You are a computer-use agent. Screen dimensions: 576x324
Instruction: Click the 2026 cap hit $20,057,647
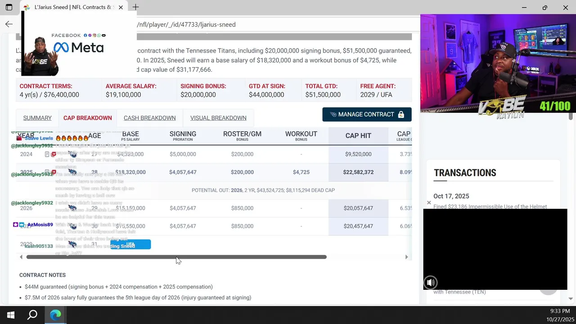click(358, 208)
